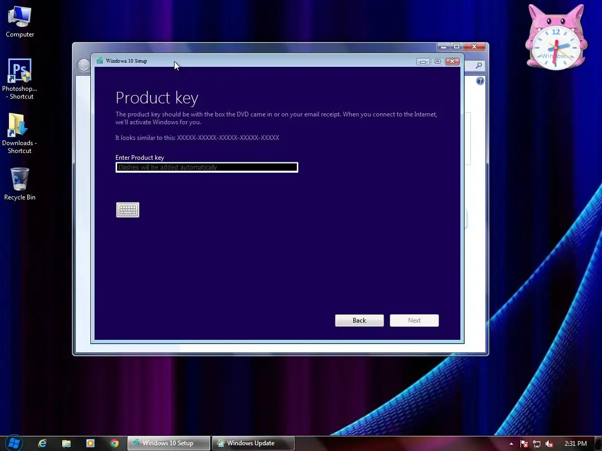Image resolution: width=602 pixels, height=451 pixels.
Task: Click the Show desktop button
Action: click(598, 443)
